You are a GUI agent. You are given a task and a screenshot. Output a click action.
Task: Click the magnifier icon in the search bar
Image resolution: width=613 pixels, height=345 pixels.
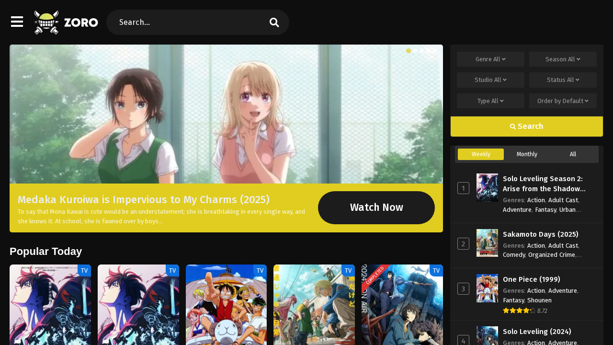pyautogui.click(x=274, y=23)
